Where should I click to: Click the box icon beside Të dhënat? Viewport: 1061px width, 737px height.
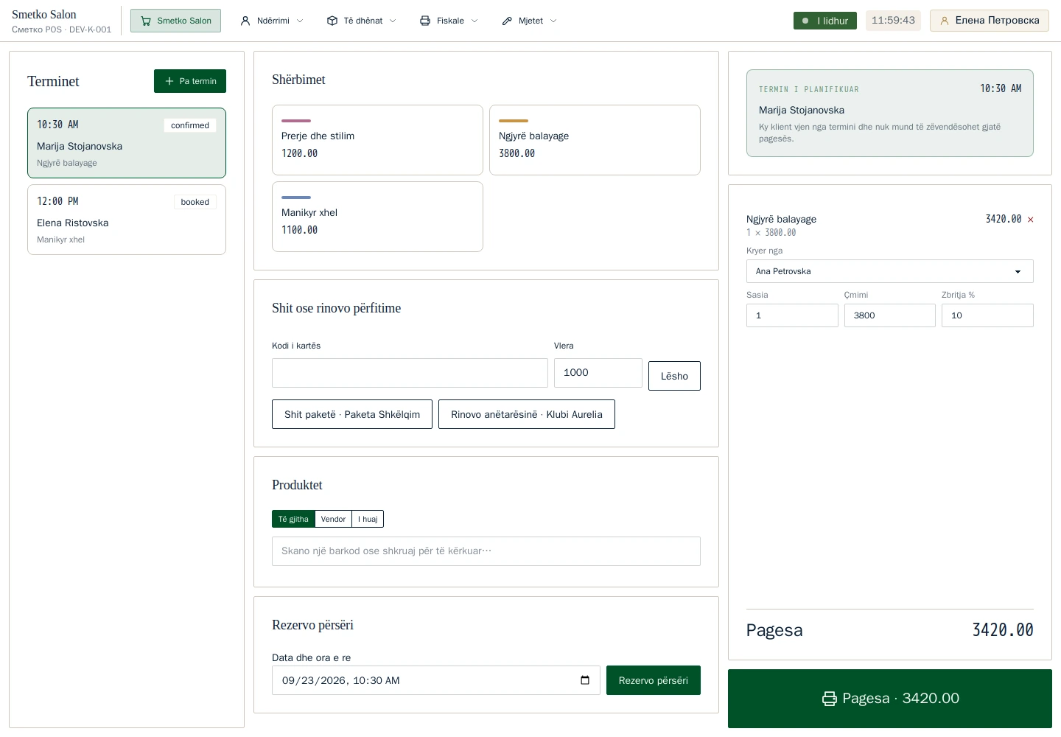[x=332, y=21]
